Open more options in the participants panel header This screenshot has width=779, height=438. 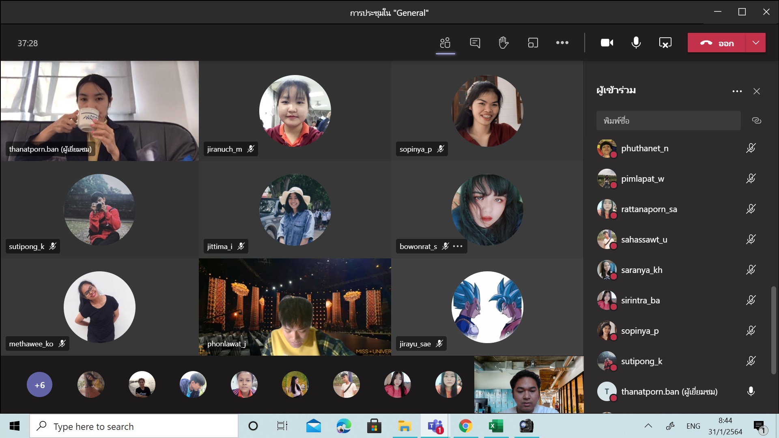(x=737, y=91)
